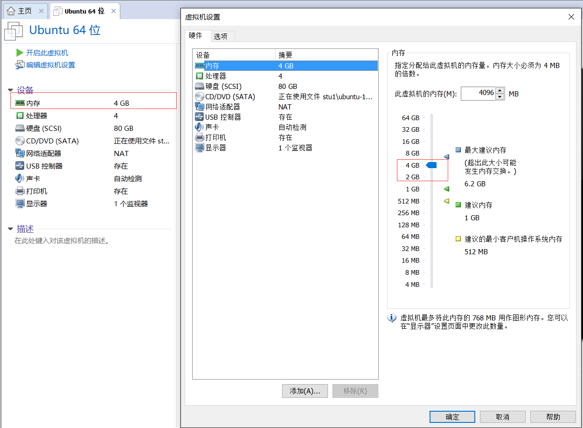Click the memory stepper up arrow
Screen dimensions: 583x428
[x=500, y=90]
